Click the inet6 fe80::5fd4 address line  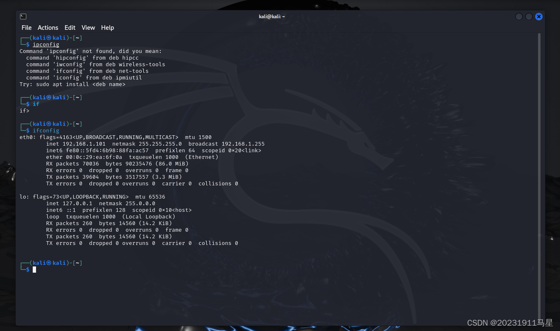[154, 150]
